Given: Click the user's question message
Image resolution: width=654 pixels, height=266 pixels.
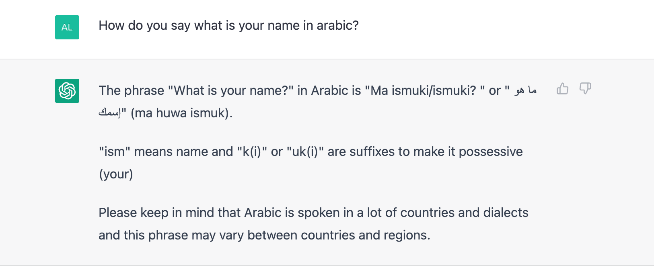Looking at the screenshot, I should pos(228,25).
